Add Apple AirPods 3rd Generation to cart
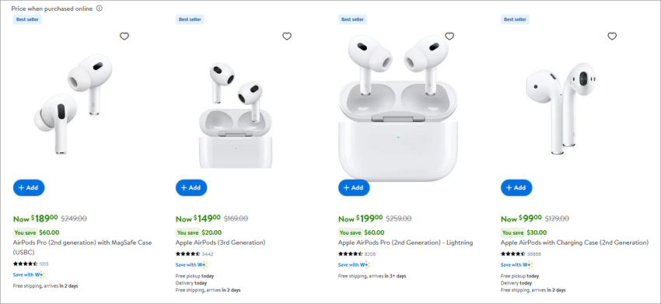This screenshot has height=304, width=661. pyautogui.click(x=191, y=187)
